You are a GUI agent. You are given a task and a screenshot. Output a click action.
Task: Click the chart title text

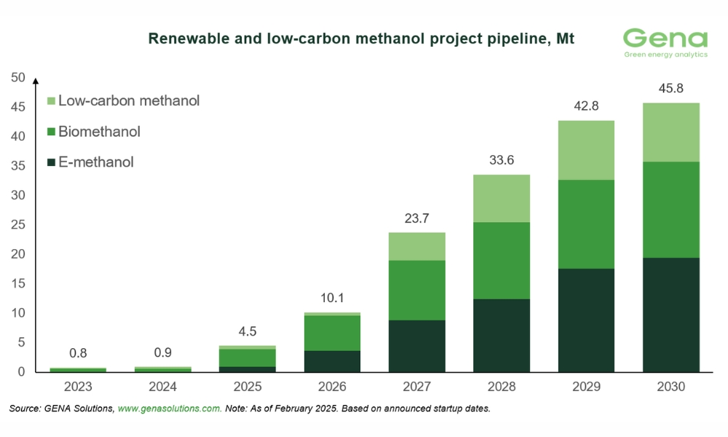click(x=361, y=39)
